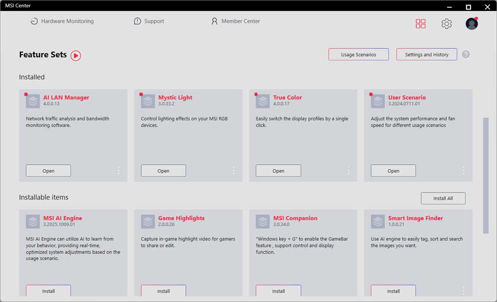Minimize the MSI Center window
The width and height of the screenshot is (497, 302).
coord(449,7)
